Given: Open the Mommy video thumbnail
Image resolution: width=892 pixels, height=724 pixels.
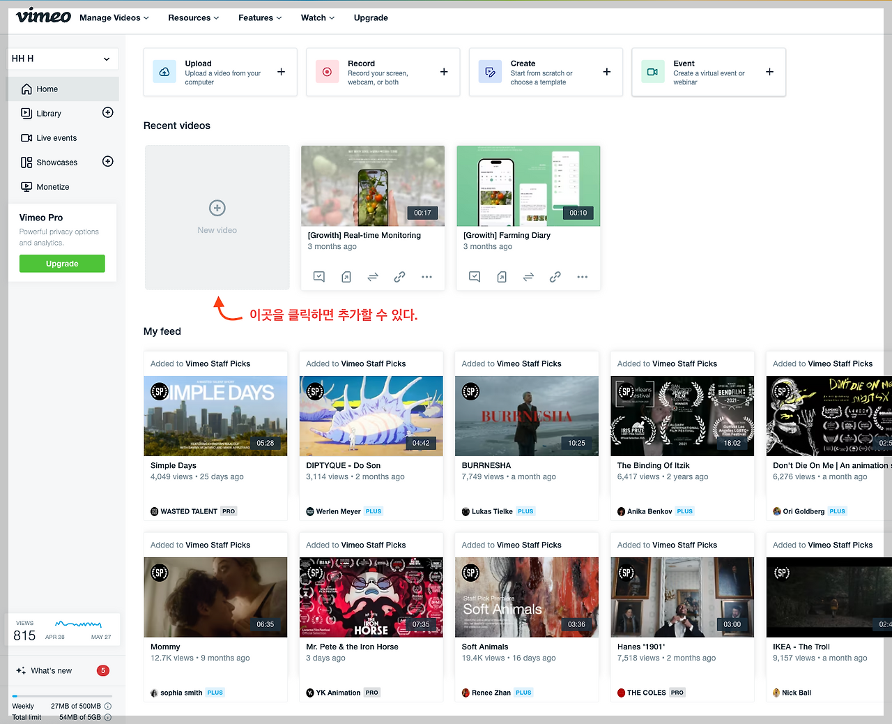Looking at the screenshot, I should [x=215, y=598].
